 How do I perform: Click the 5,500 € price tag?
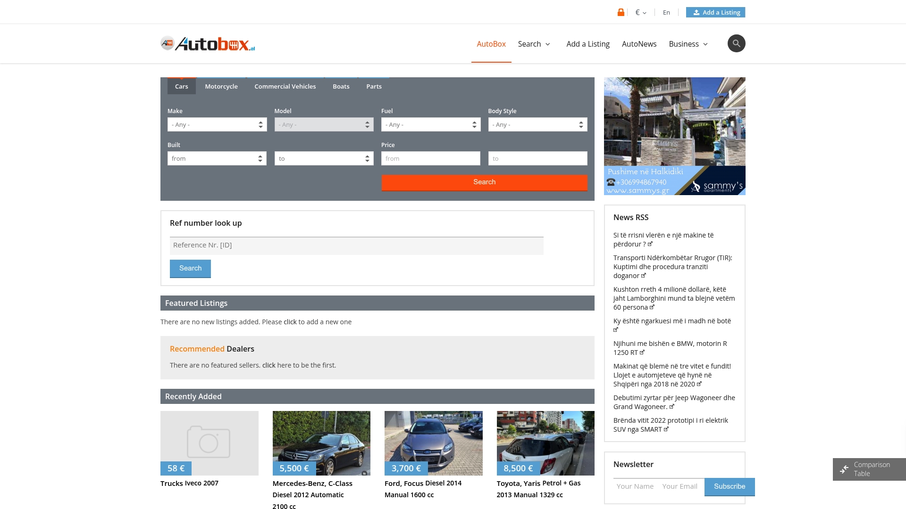click(x=294, y=468)
